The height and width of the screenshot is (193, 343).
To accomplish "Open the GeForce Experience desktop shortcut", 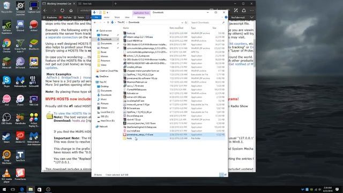I will pos(6,27).
